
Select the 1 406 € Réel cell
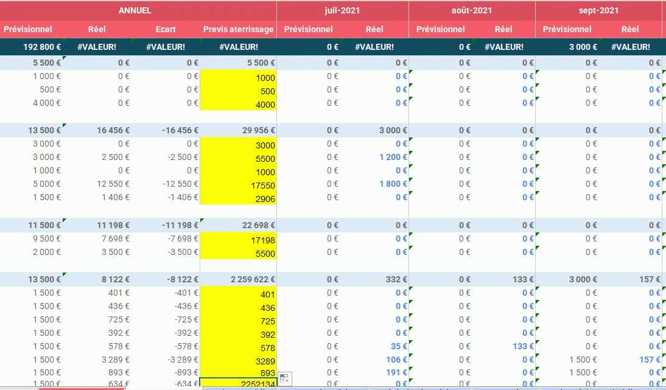pyautogui.click(x=97, y=197)
